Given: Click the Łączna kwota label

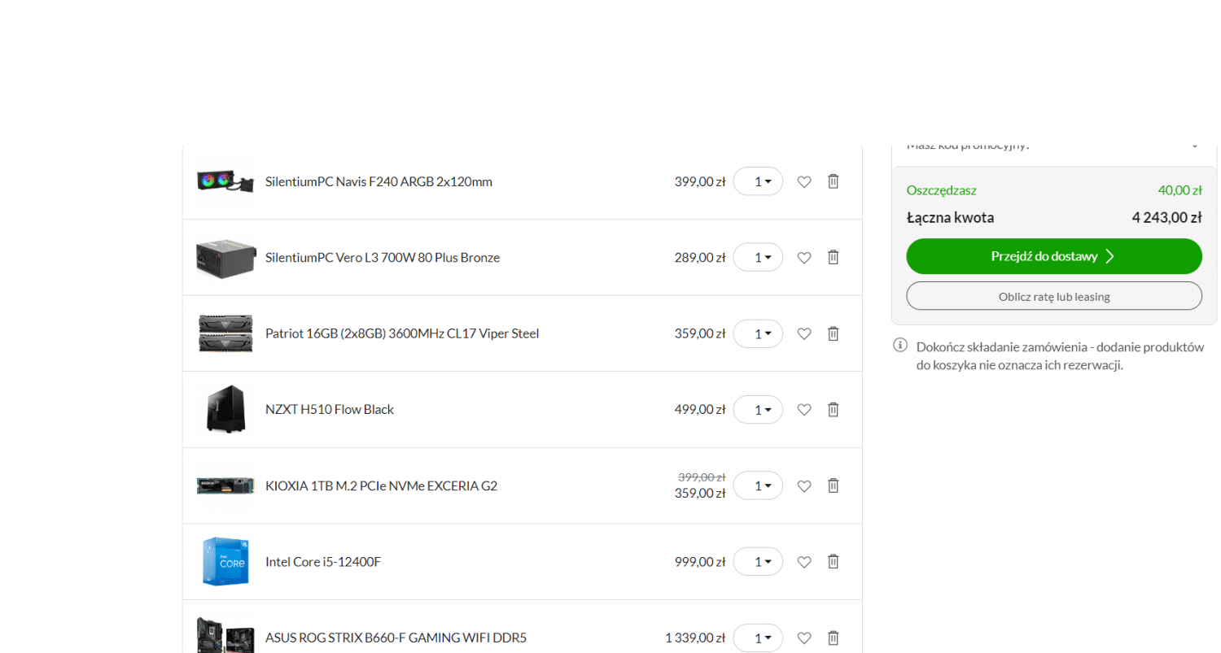Looking at the screenshot, I should pyautogui.click(x=950, y=217).
